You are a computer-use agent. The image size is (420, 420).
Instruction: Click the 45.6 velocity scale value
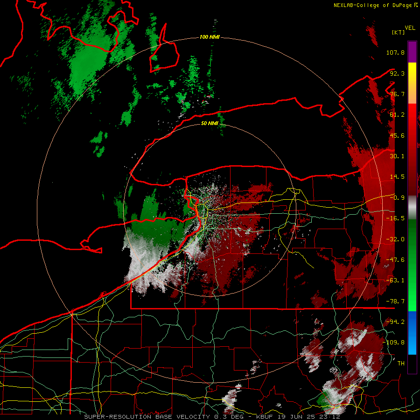click(x=397, y=135)
